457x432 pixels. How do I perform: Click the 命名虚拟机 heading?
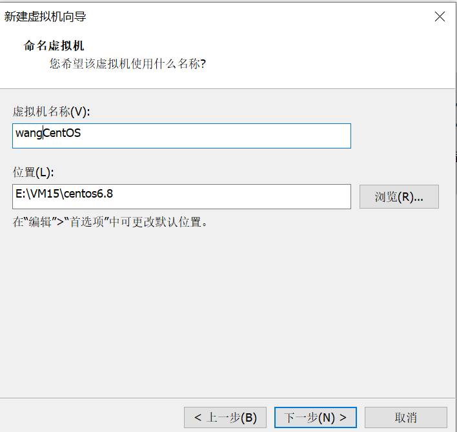pos(54,46)
